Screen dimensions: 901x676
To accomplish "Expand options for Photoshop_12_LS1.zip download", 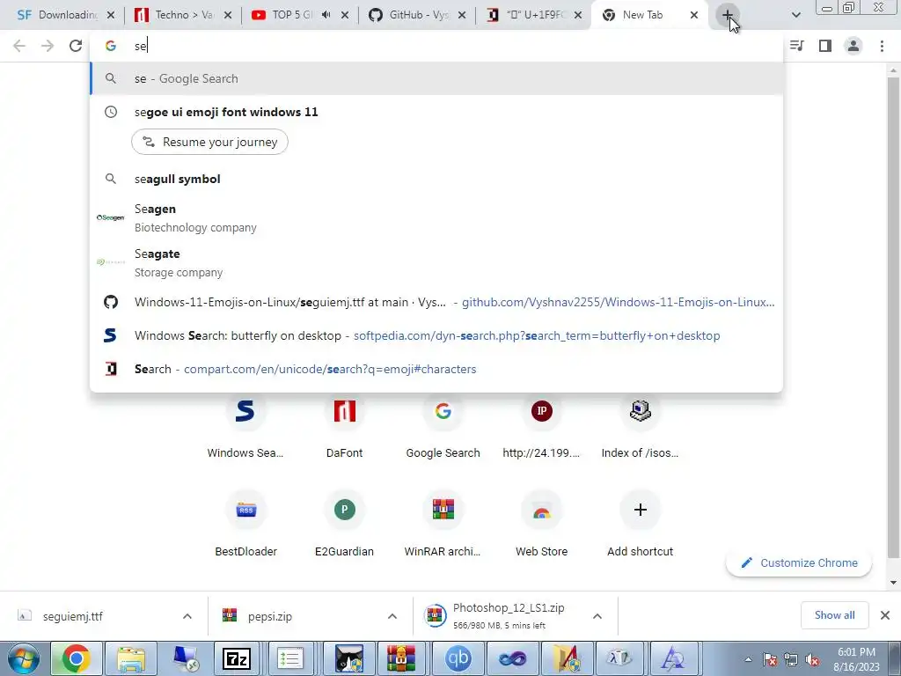I will click(x=597, y=616).
